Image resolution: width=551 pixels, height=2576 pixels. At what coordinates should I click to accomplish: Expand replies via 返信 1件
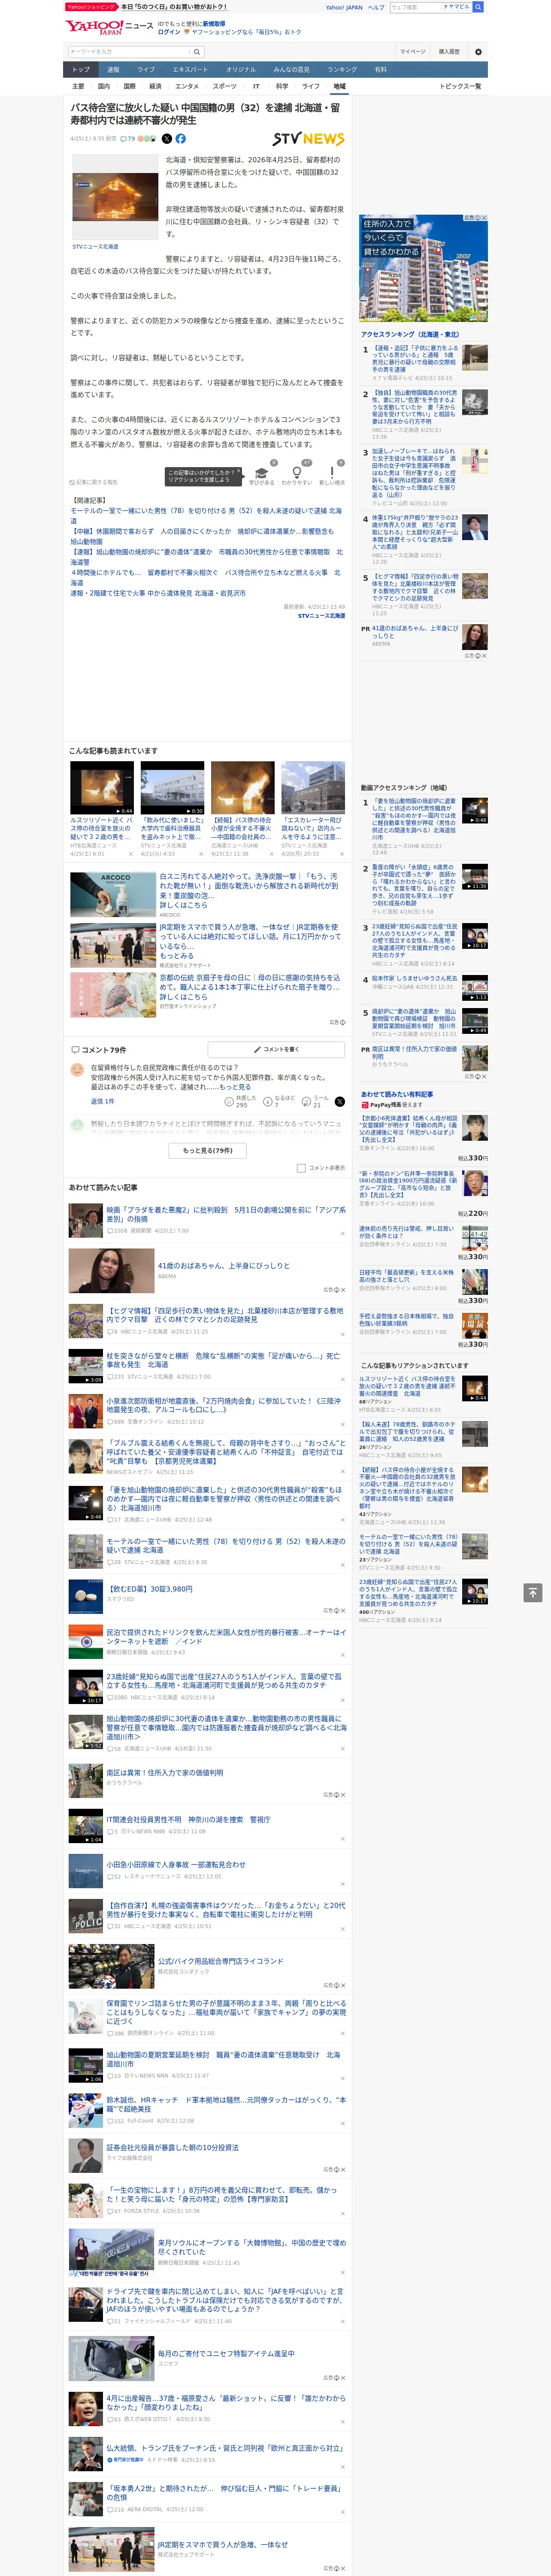[x=102, y=1101]
